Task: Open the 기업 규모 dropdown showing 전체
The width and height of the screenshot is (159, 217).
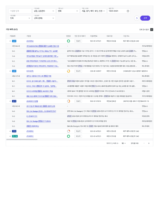Action: click(68, 11)
